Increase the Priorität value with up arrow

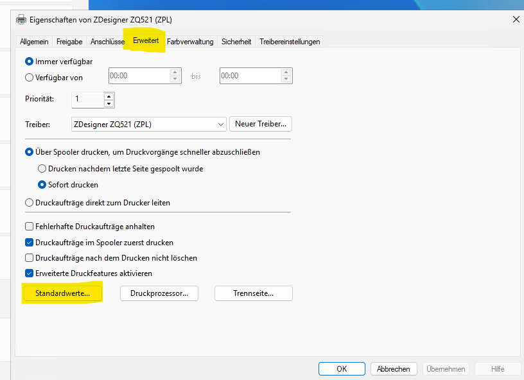point(109,96)
